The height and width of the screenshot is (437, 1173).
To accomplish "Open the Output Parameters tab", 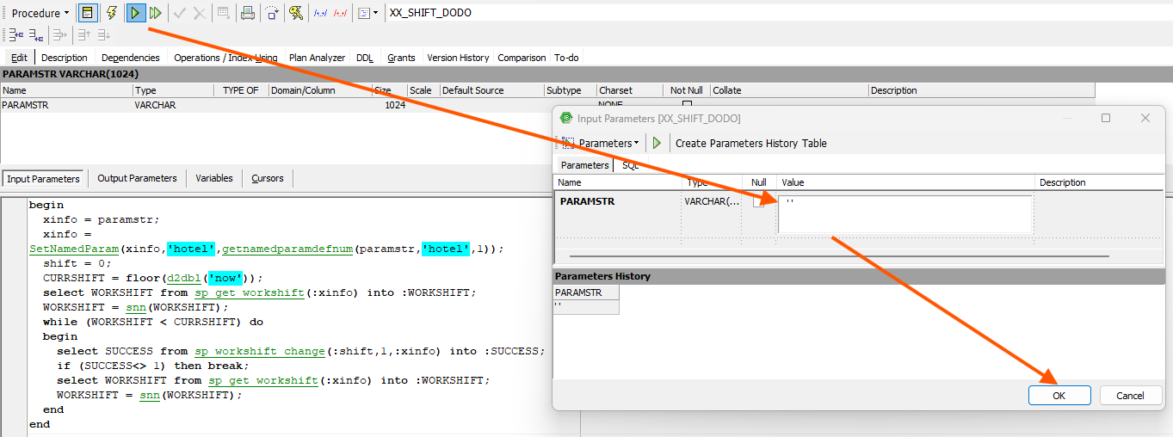I will coord(137,178).
